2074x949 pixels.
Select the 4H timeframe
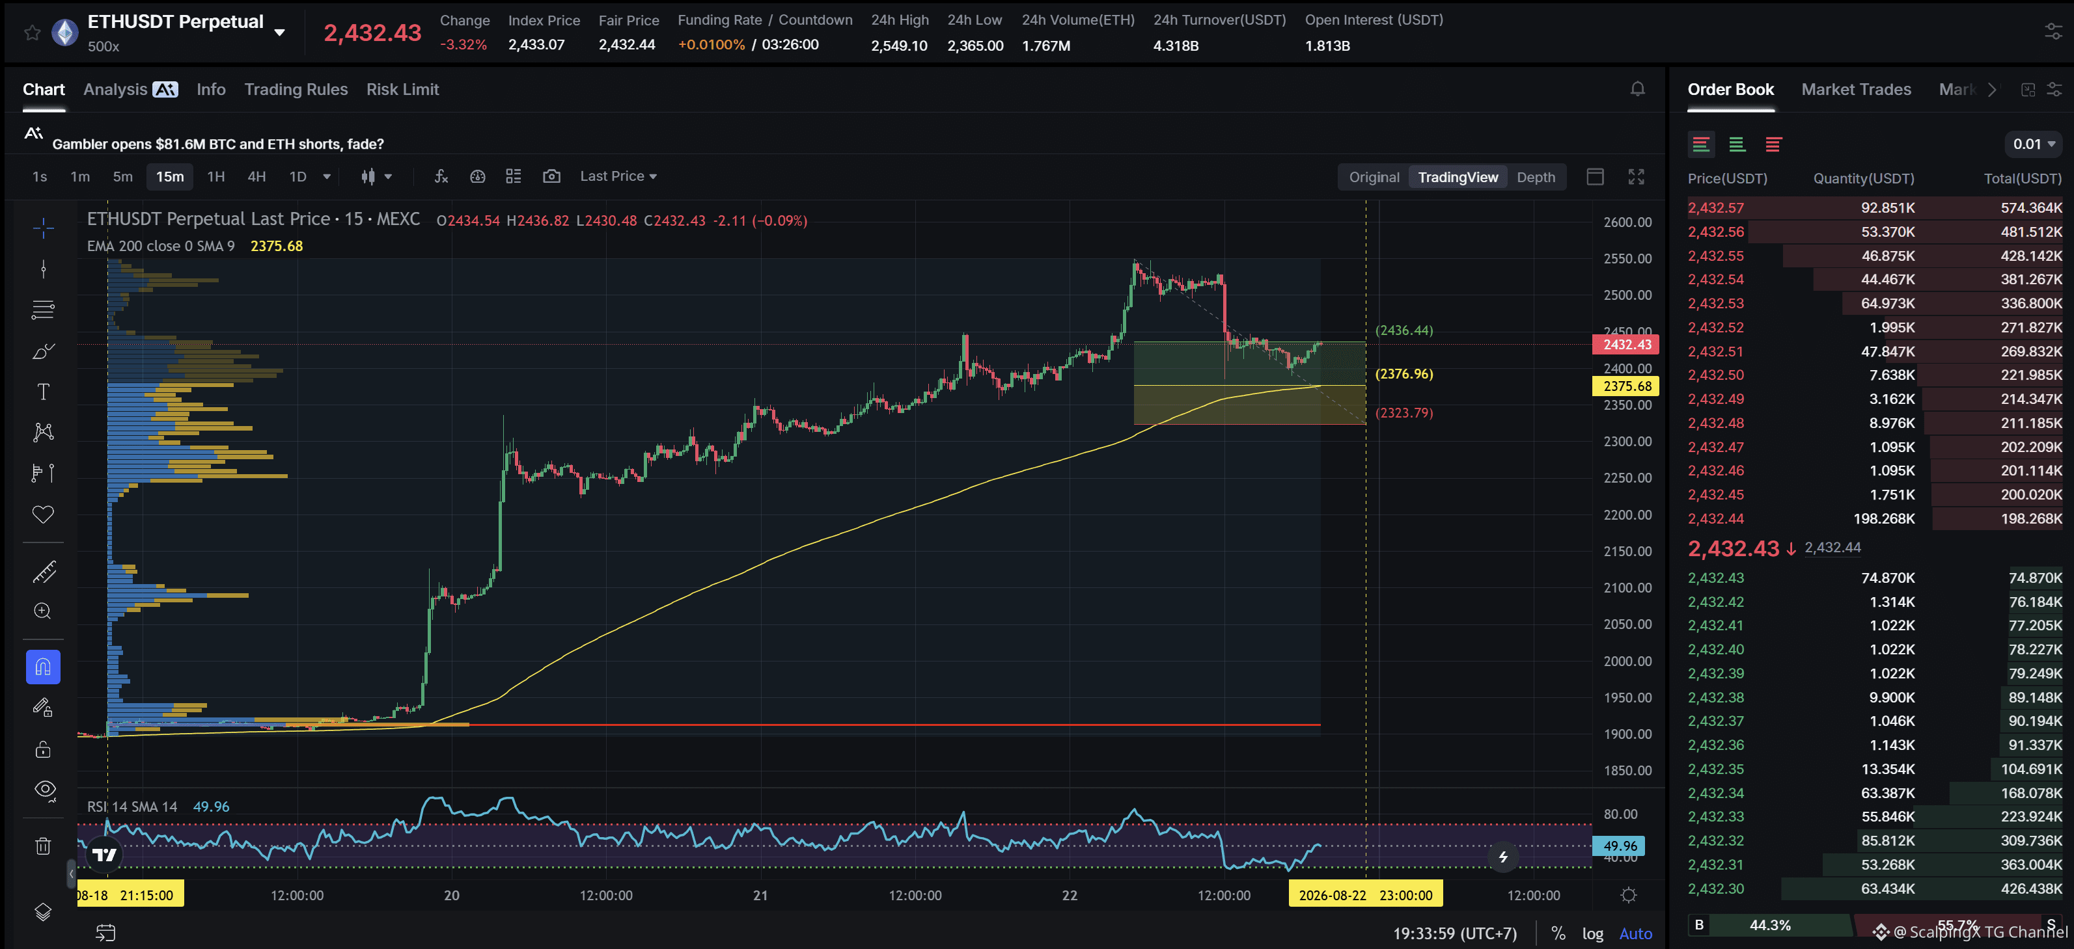(256, 177)
